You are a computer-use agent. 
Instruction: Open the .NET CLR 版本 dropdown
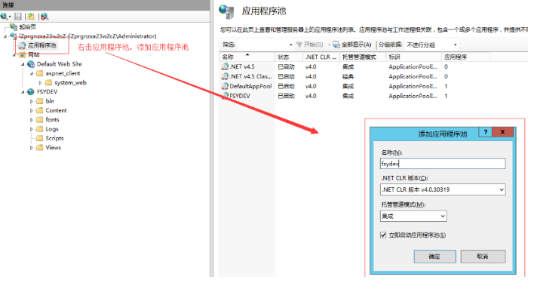(443, 189)
